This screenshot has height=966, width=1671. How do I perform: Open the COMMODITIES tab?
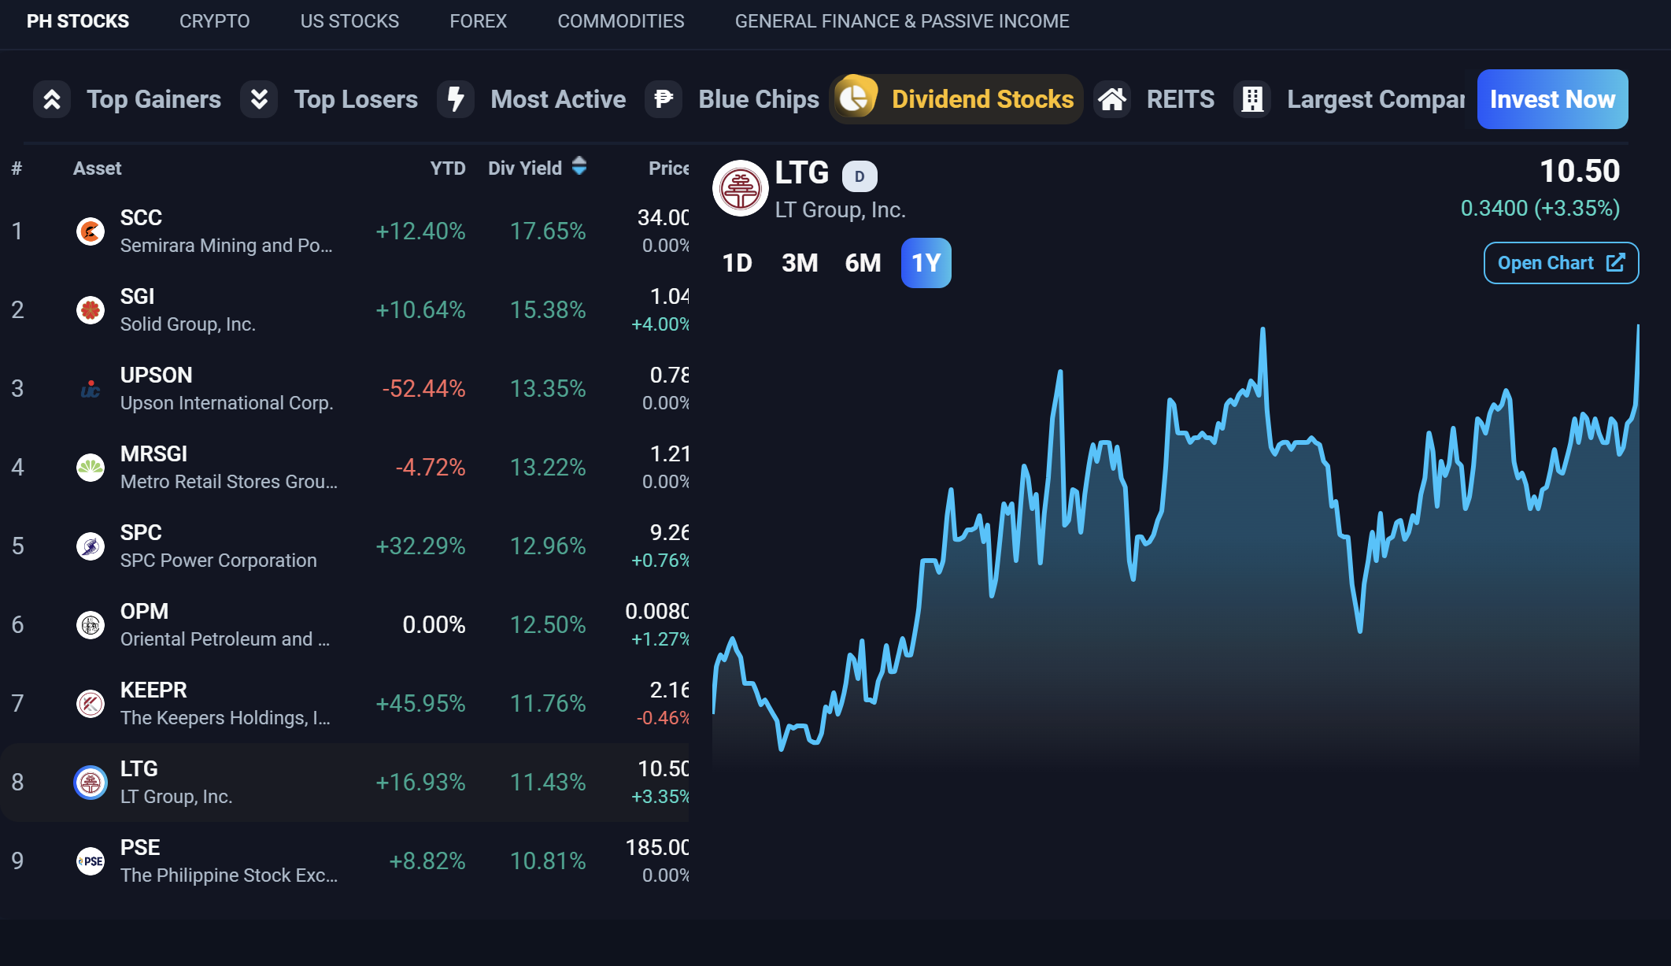(621, 21)
